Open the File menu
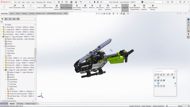Viewport: 190px width, 107px height. pos(15,2)
